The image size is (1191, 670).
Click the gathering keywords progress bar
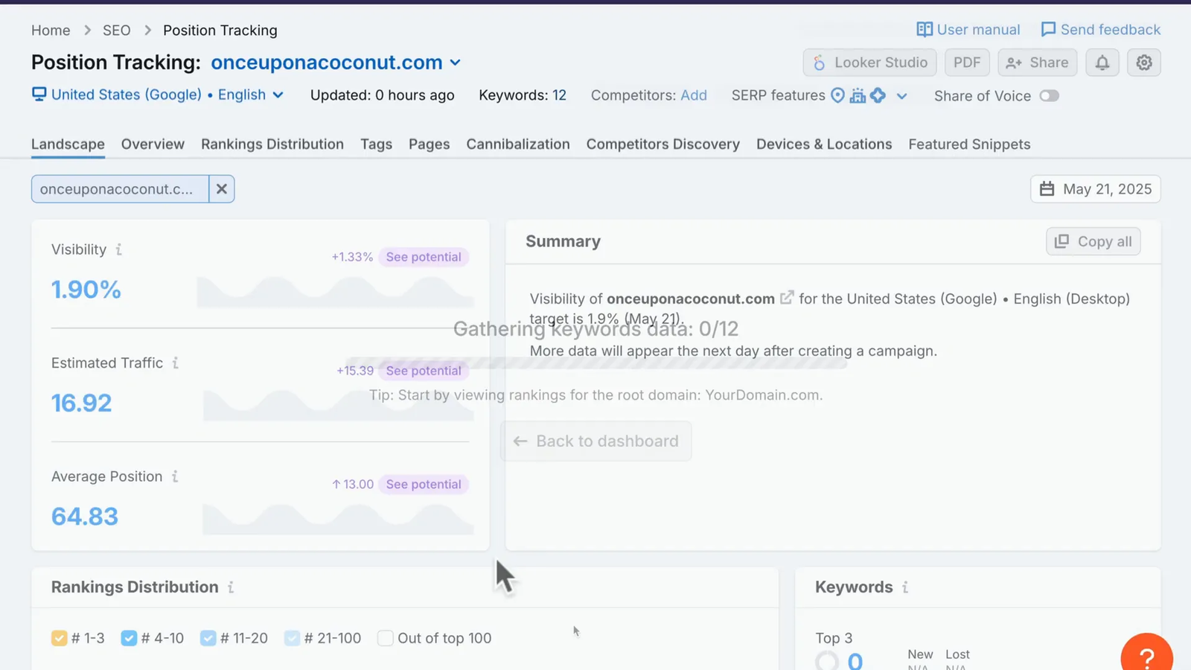tap(595, 363)
